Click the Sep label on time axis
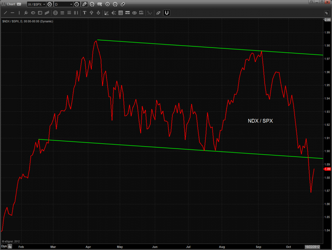 coord(258,247)
